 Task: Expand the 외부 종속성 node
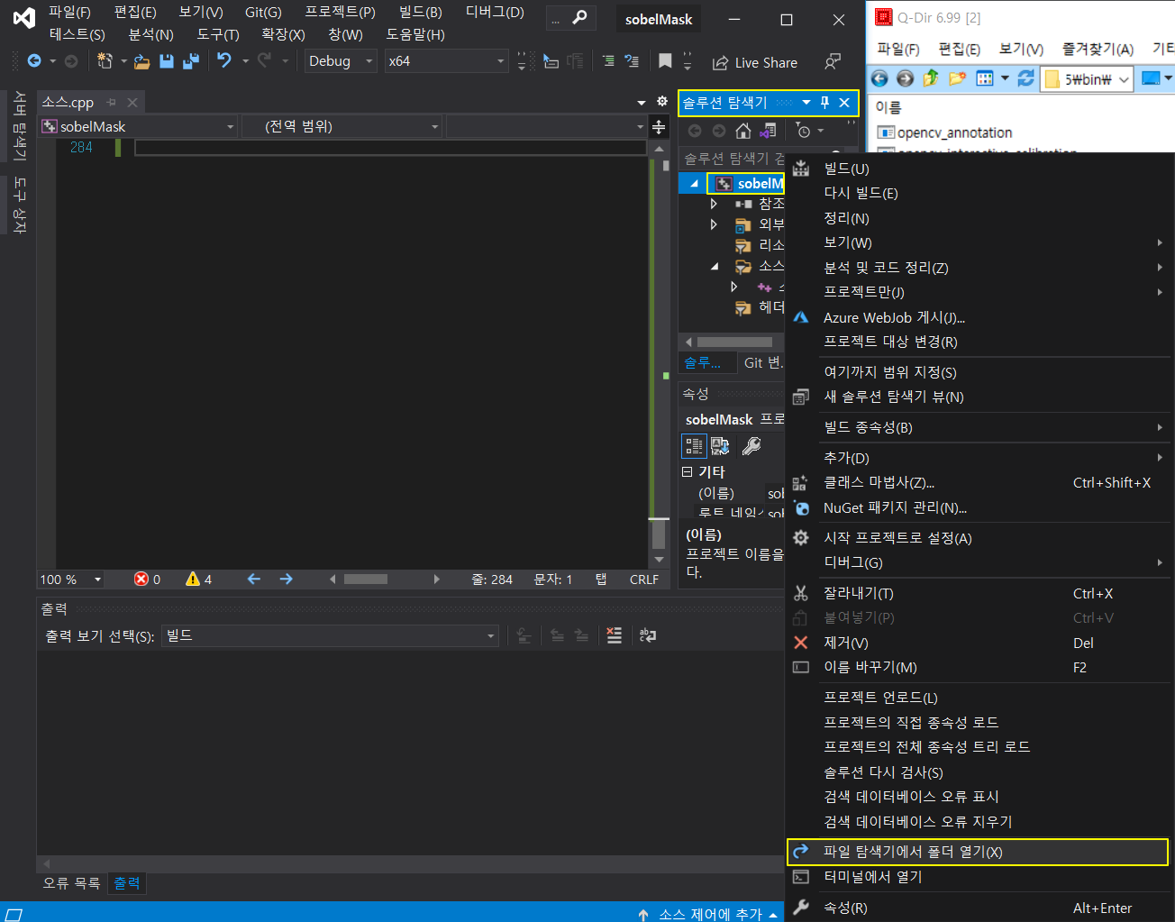(x=714, y=224)
